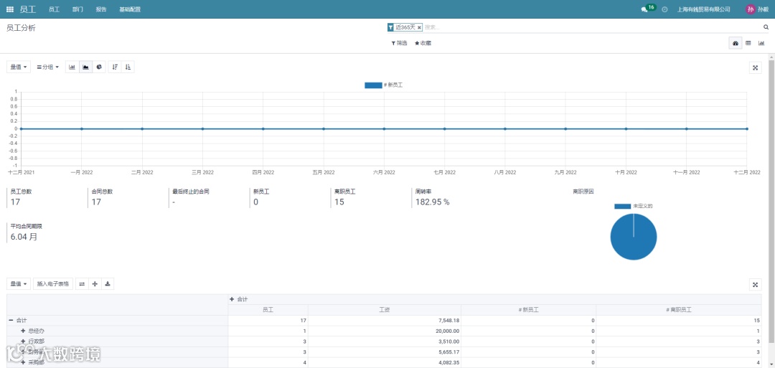
Task: Expand the graph to full screen
Action: click(755, 68)
